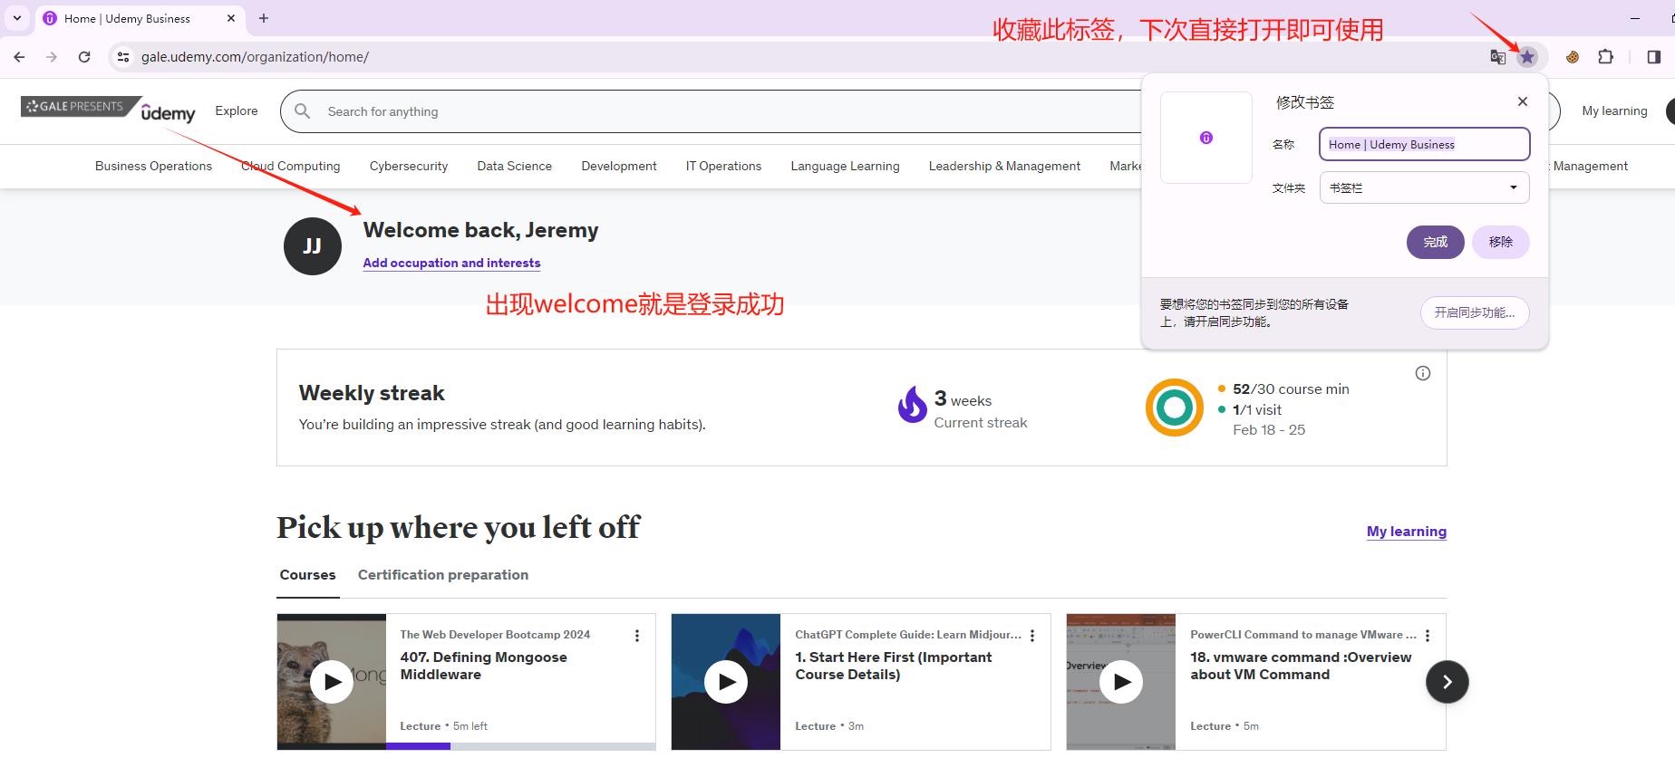Select Cloud Computing category
The width and height of the screenshot is (1675, 777).
coord(291,166)
